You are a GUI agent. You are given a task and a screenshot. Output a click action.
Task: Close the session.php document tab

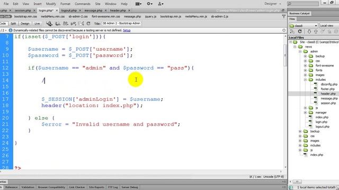(34, 11)
